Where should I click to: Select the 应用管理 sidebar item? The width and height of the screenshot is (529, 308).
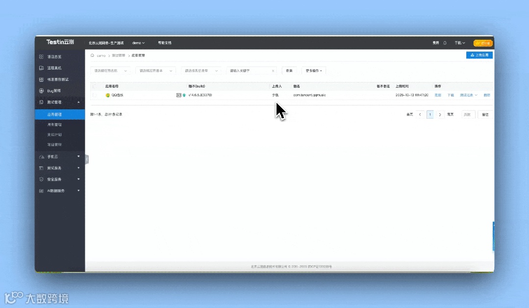click(x=60, y=114)
